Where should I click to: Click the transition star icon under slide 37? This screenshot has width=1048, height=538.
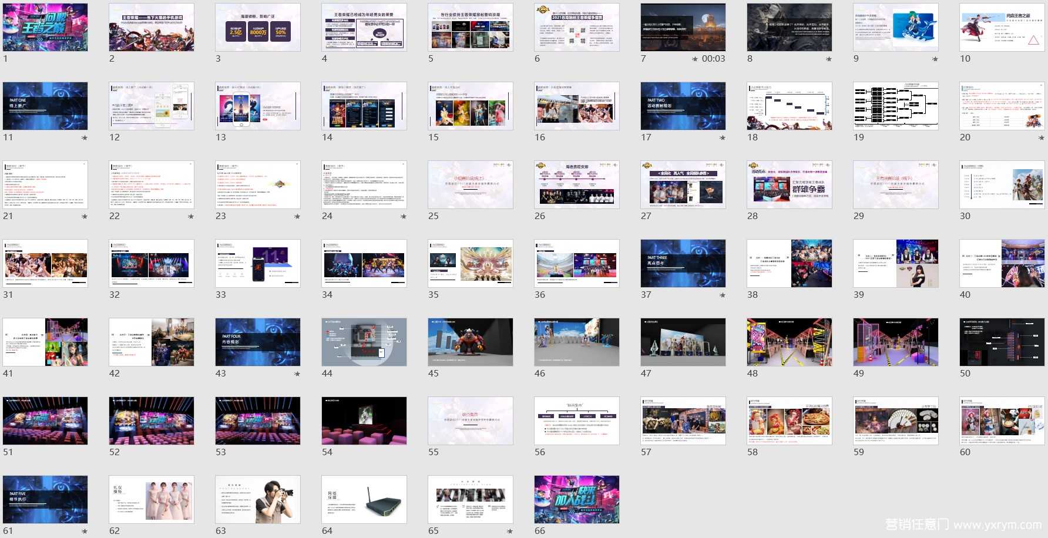tap(723, 295)
